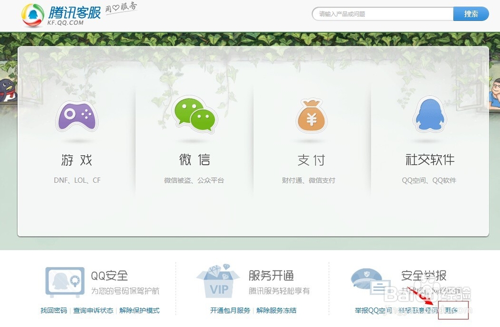500x327 pixels.
Task: Open the blue QQ penguin social software icon
Action: click(430, 114)
